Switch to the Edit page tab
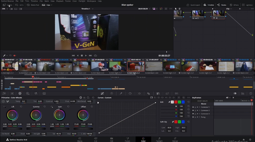This screenshot has height=142, width=255. [x=111, y=139]
